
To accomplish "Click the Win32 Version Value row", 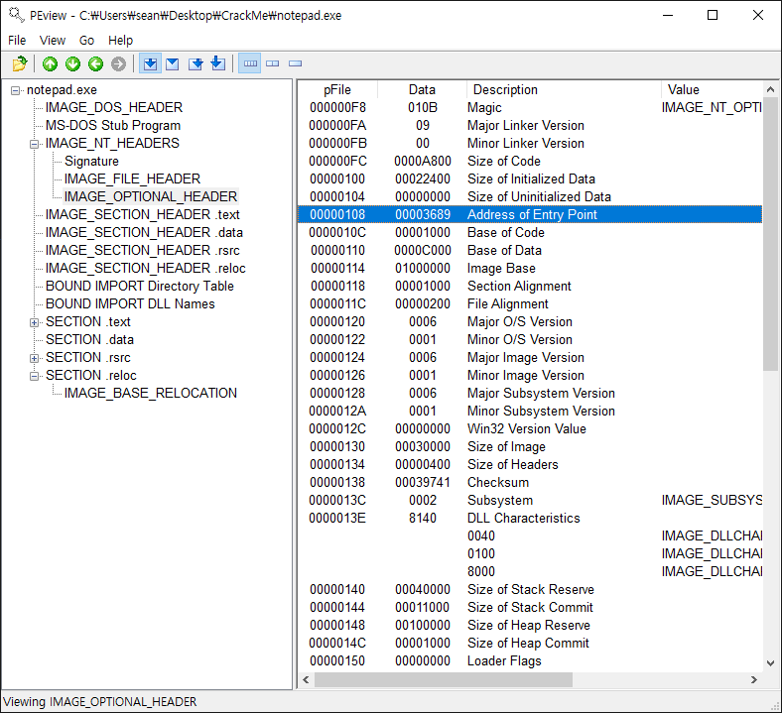I will (x=530, y=429).
